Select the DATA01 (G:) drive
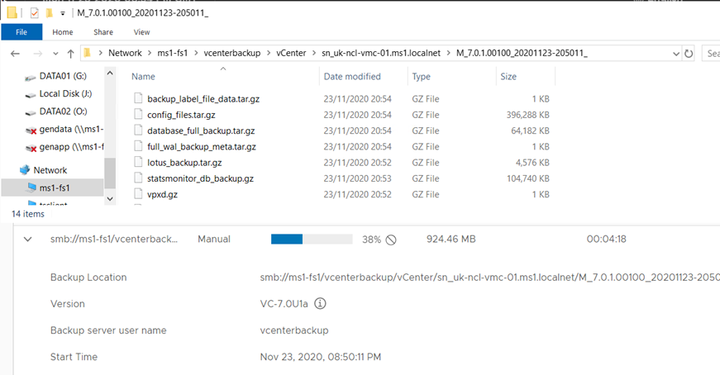 (x=63, y=76)
